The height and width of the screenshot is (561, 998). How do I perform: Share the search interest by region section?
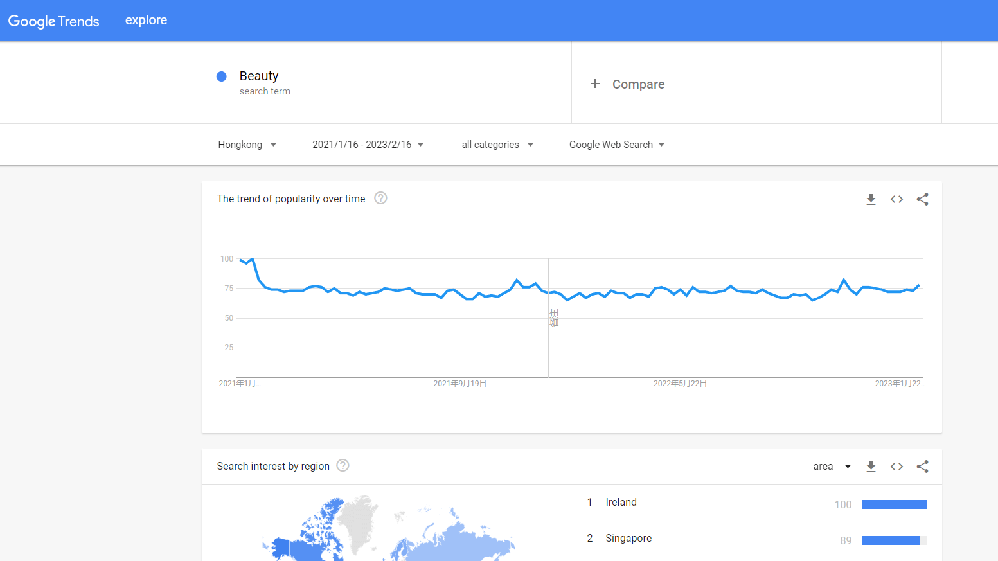(x=922, y=467)
